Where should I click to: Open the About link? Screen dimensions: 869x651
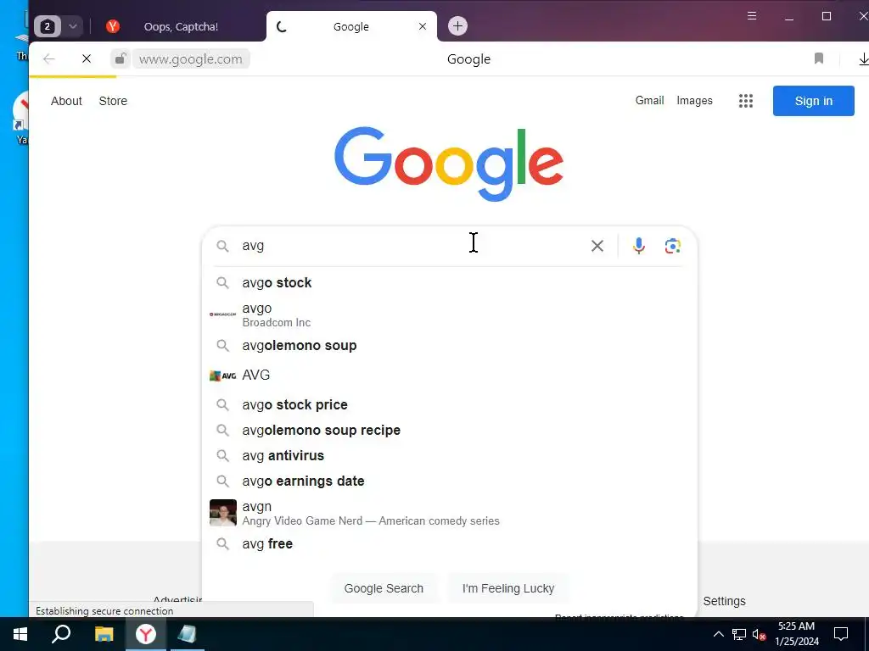[66, 101]
